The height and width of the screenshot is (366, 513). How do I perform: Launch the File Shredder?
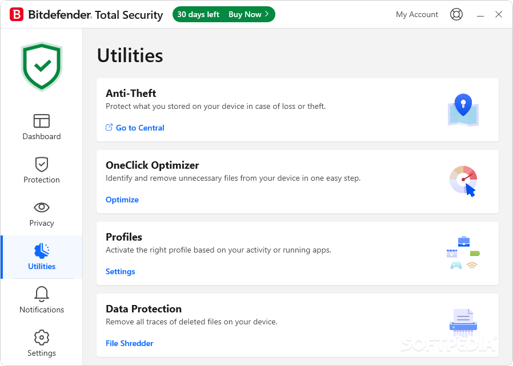click(x=130, y=343)
